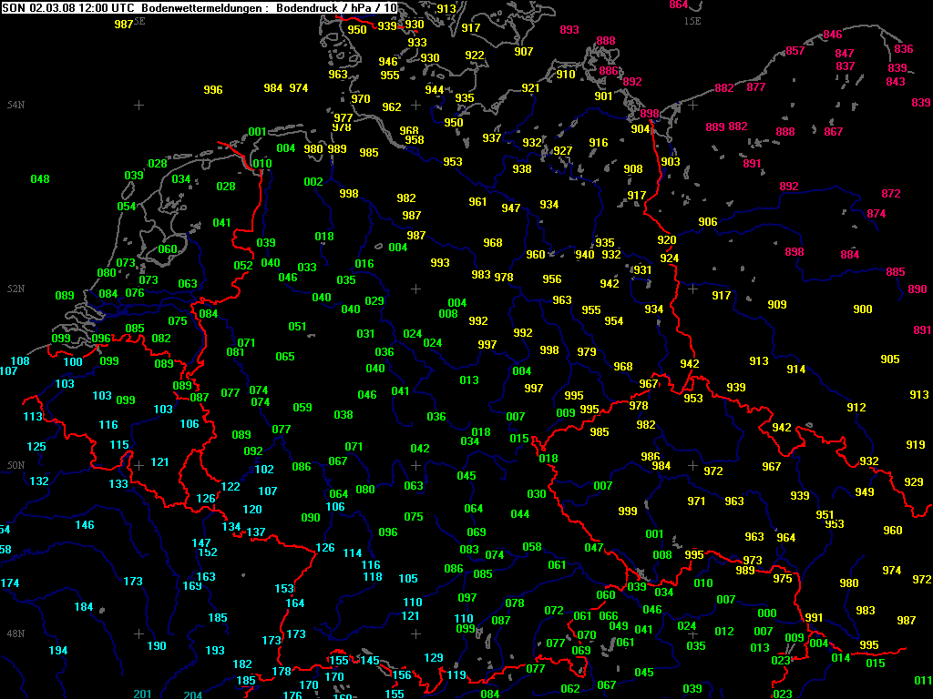Click the cyan station value 184

84,607
